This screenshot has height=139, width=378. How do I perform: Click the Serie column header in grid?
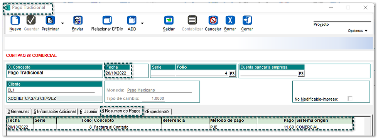(x=45, y=120)
